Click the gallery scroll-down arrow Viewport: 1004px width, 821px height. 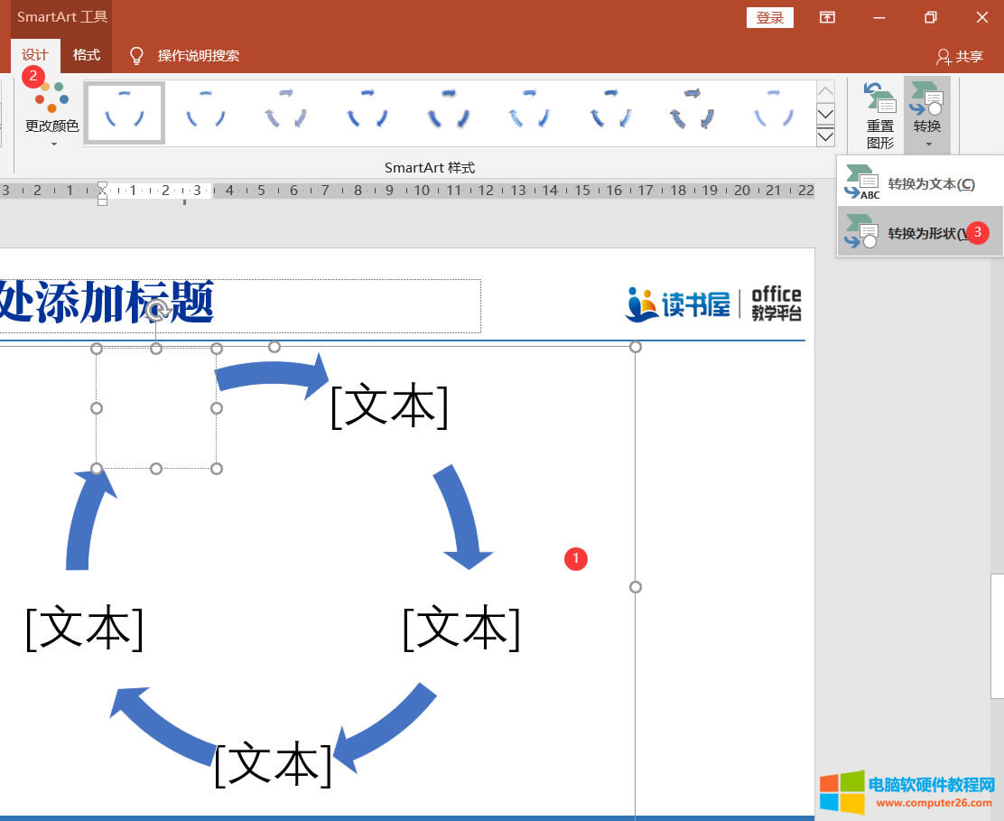(x=825, y=113)
